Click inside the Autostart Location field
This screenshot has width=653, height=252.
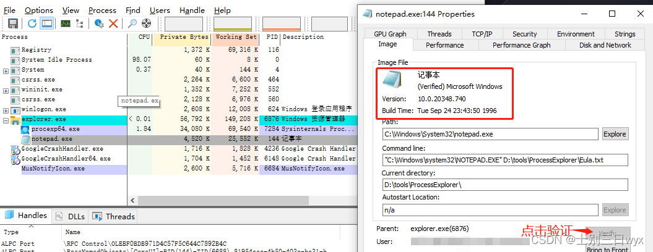click(x=491, y=210)
